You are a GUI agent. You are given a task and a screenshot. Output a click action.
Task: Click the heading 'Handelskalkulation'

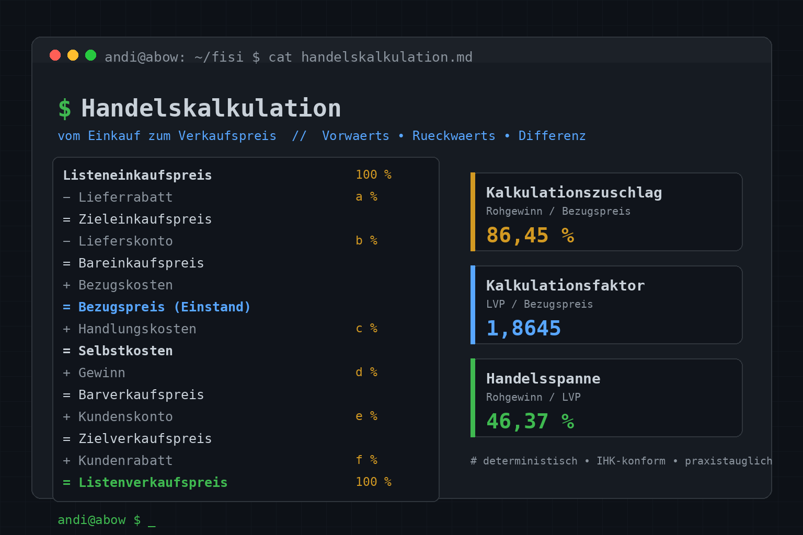pos(211,108)
